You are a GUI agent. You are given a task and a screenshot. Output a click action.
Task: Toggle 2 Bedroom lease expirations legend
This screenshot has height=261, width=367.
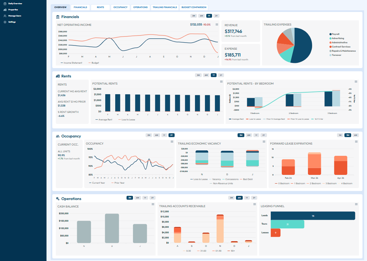(314, 184)
